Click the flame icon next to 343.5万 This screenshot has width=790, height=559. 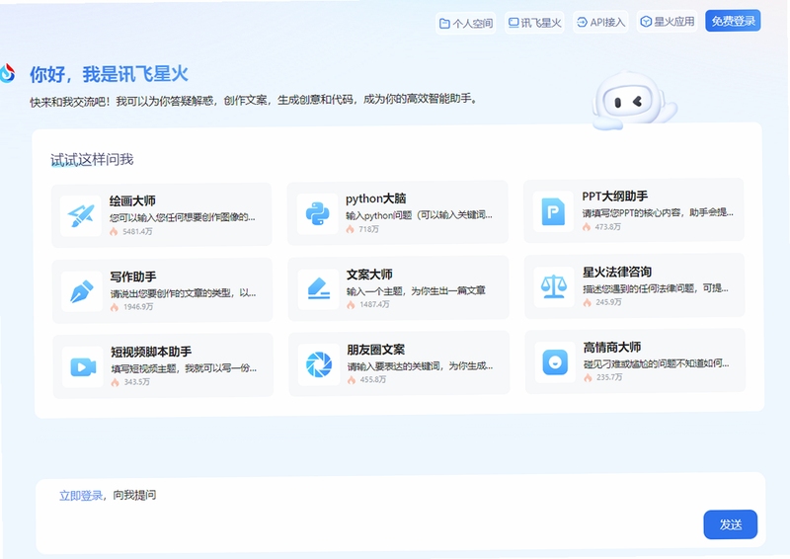click(116, 382)
